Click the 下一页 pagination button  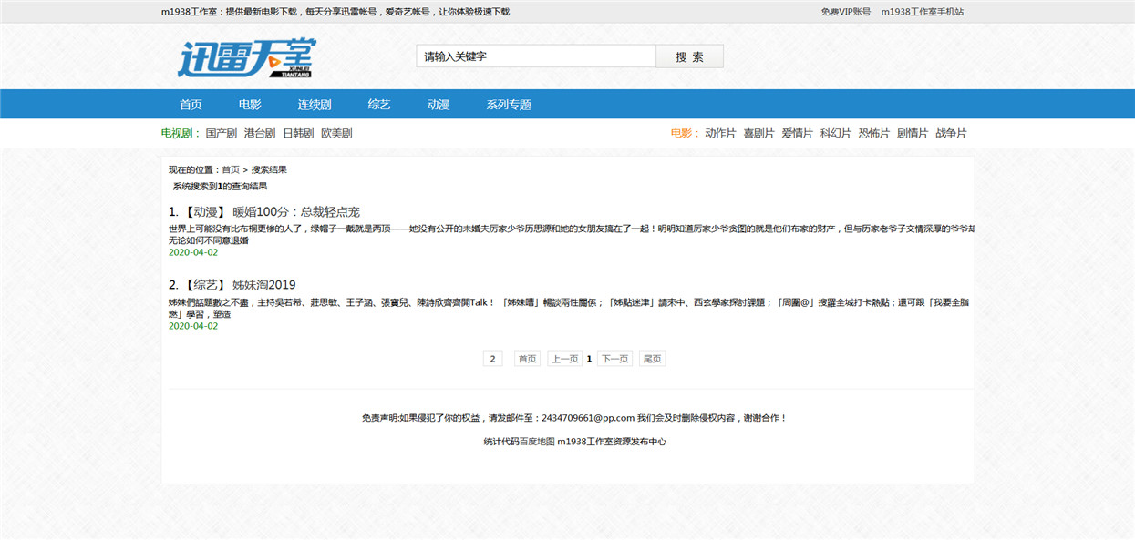614,359
